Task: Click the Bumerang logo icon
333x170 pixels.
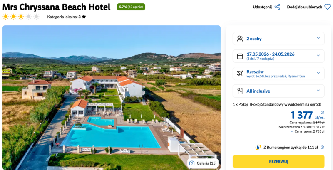Action: tap(258, 147)
